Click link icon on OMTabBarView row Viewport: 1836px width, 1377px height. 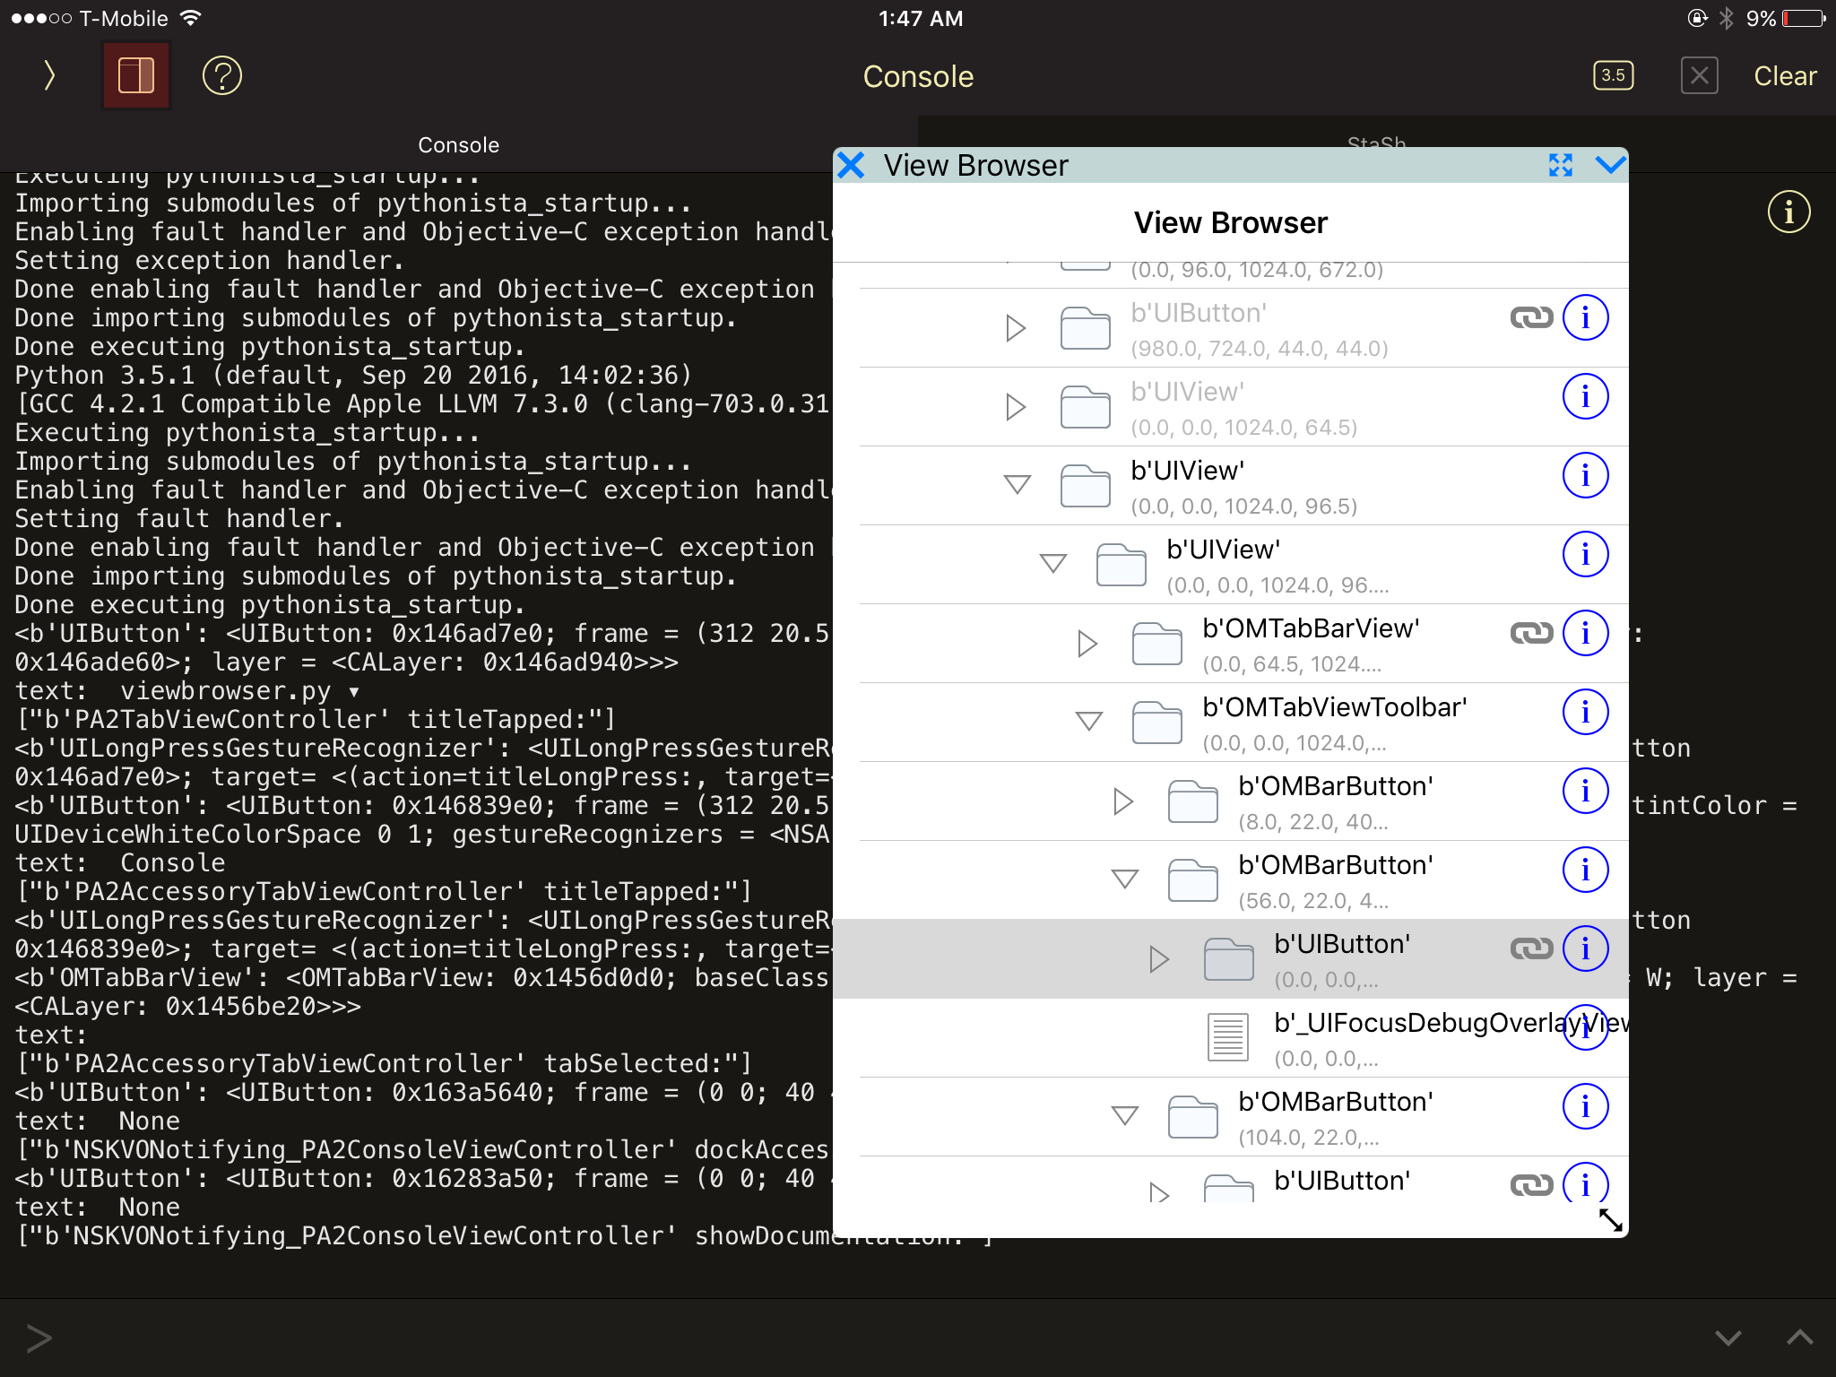coord(1531,634)
